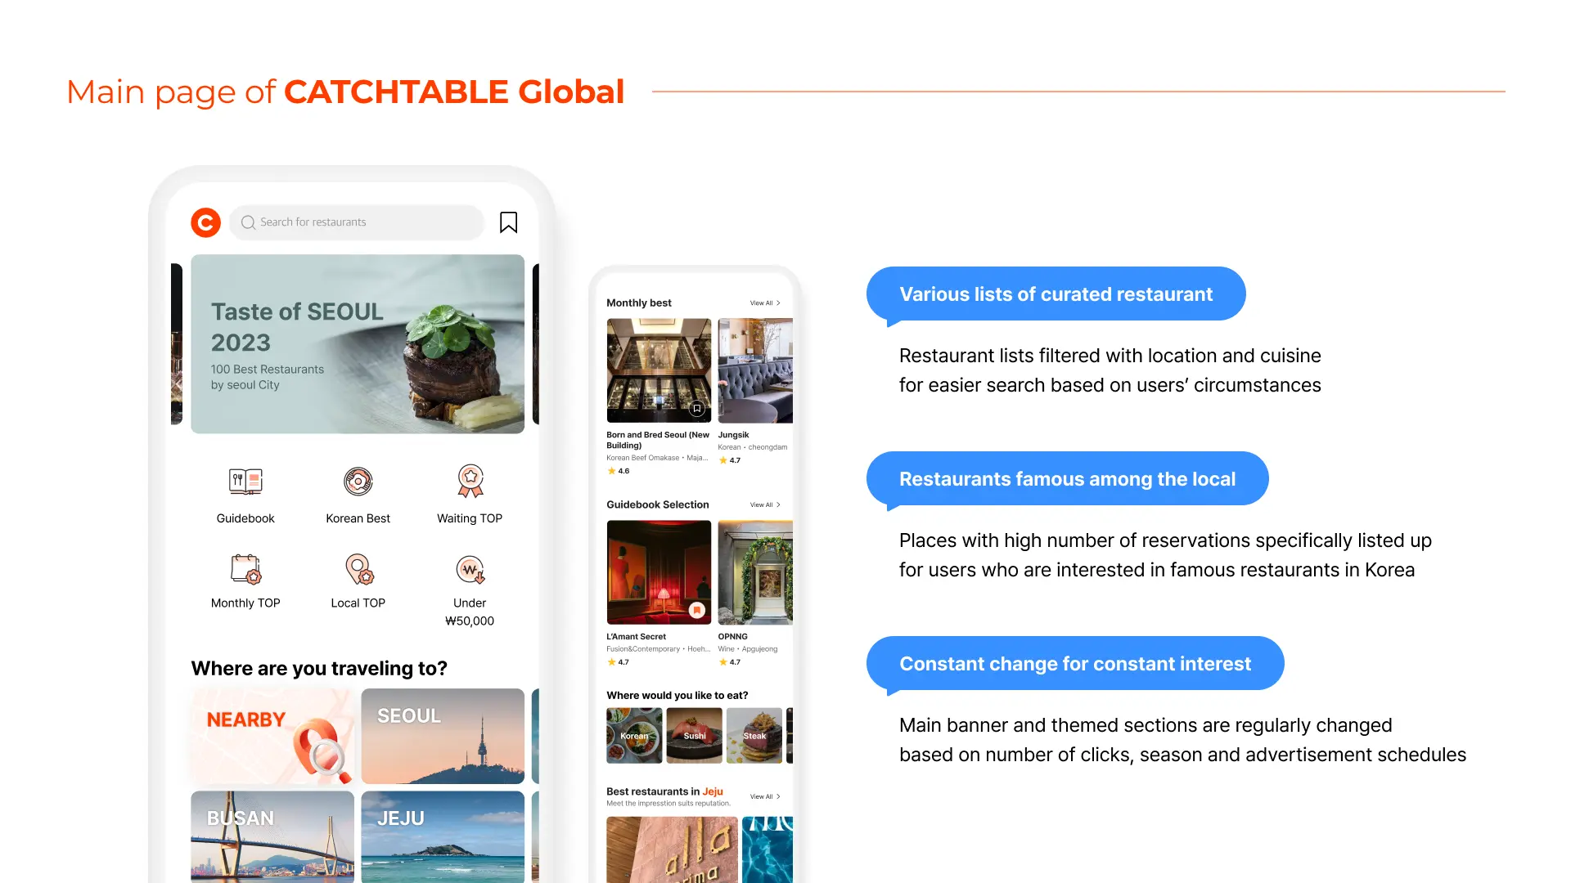Click the magnifier icon in search bar

tap(248, 222)
